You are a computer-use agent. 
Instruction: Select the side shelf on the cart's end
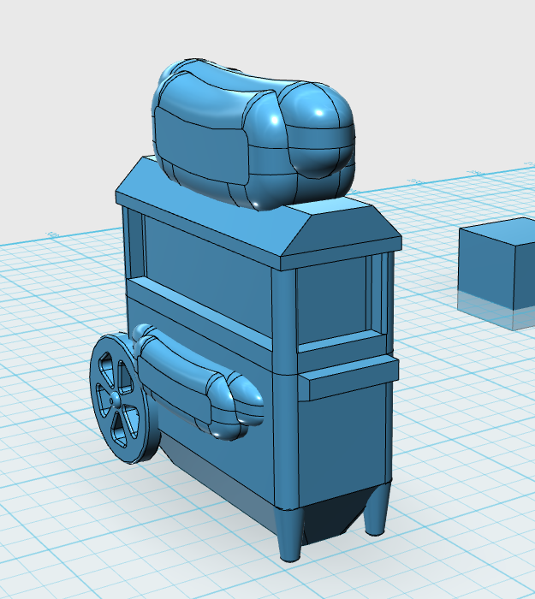pos(348,378)
